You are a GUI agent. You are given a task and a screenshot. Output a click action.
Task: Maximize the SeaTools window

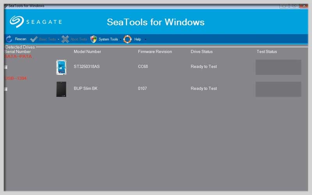click(x=294, y=6)
